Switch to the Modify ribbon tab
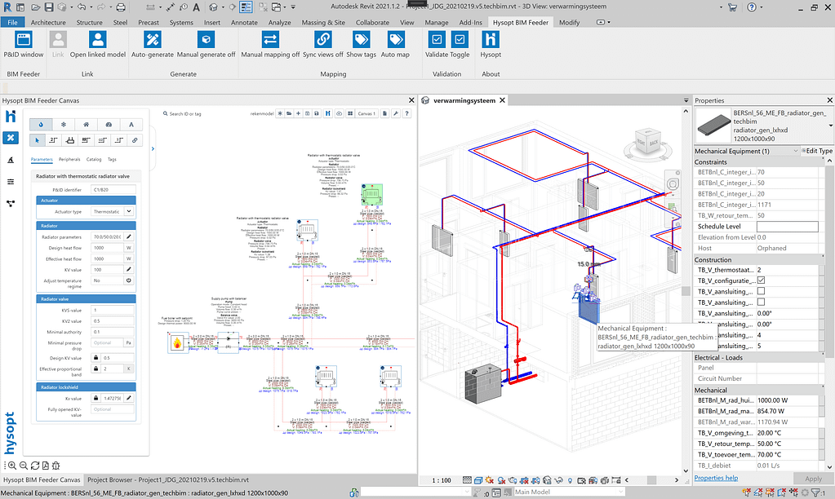 point(569,22)
